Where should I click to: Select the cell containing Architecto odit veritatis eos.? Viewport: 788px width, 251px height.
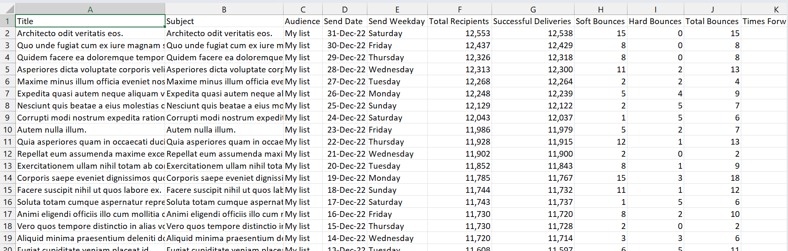90,33
